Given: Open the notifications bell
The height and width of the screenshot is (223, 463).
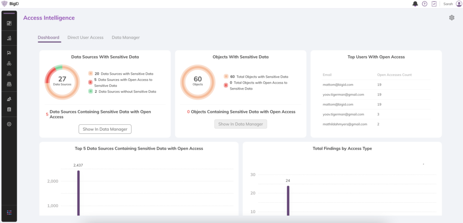Looking at the screenshot, I should point(415,4).
